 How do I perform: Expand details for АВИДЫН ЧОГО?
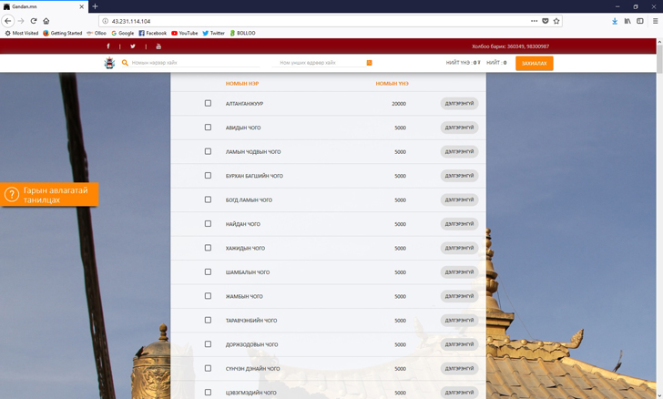pyautogui.click(x=459, y=128)
